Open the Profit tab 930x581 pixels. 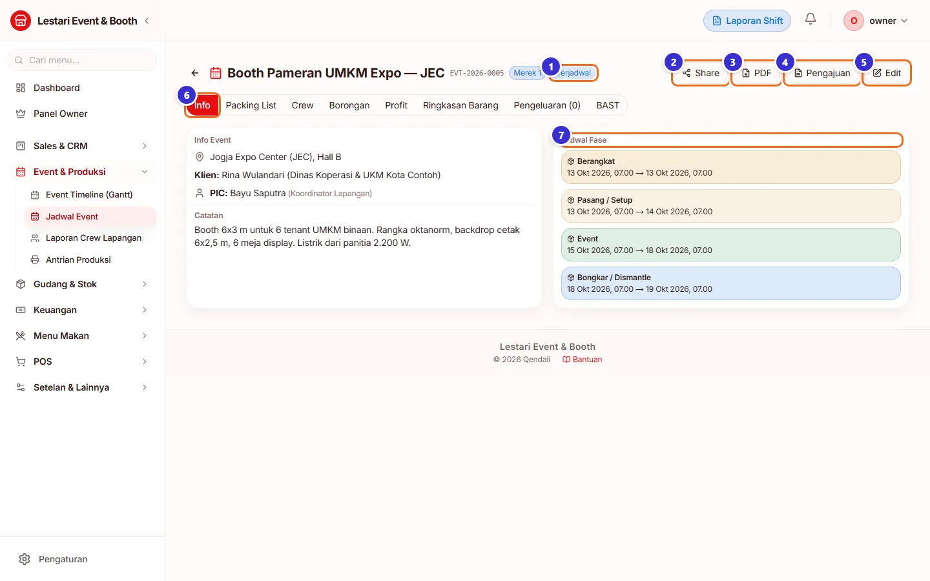point(397,105)
